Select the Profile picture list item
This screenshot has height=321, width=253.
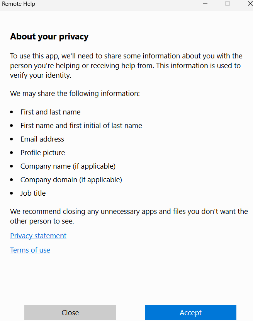42,153
